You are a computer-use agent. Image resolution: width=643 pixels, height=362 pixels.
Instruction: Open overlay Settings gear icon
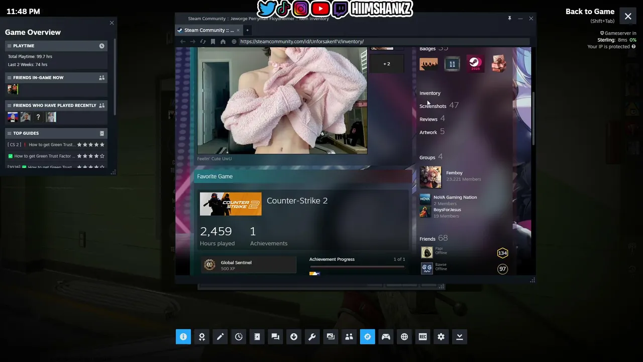(x=441, y=337)
